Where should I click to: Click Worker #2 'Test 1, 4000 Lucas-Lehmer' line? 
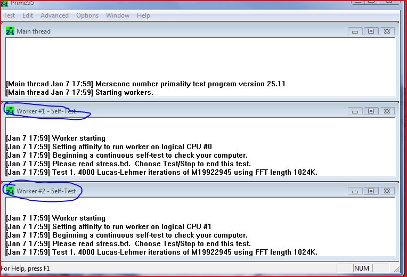pyautogui.click(x=162, y=252)
